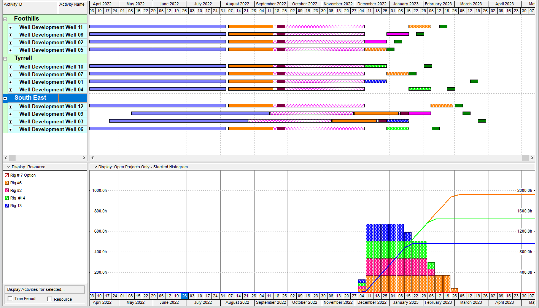Expand Well Development Well 09 row

point(11,114)
